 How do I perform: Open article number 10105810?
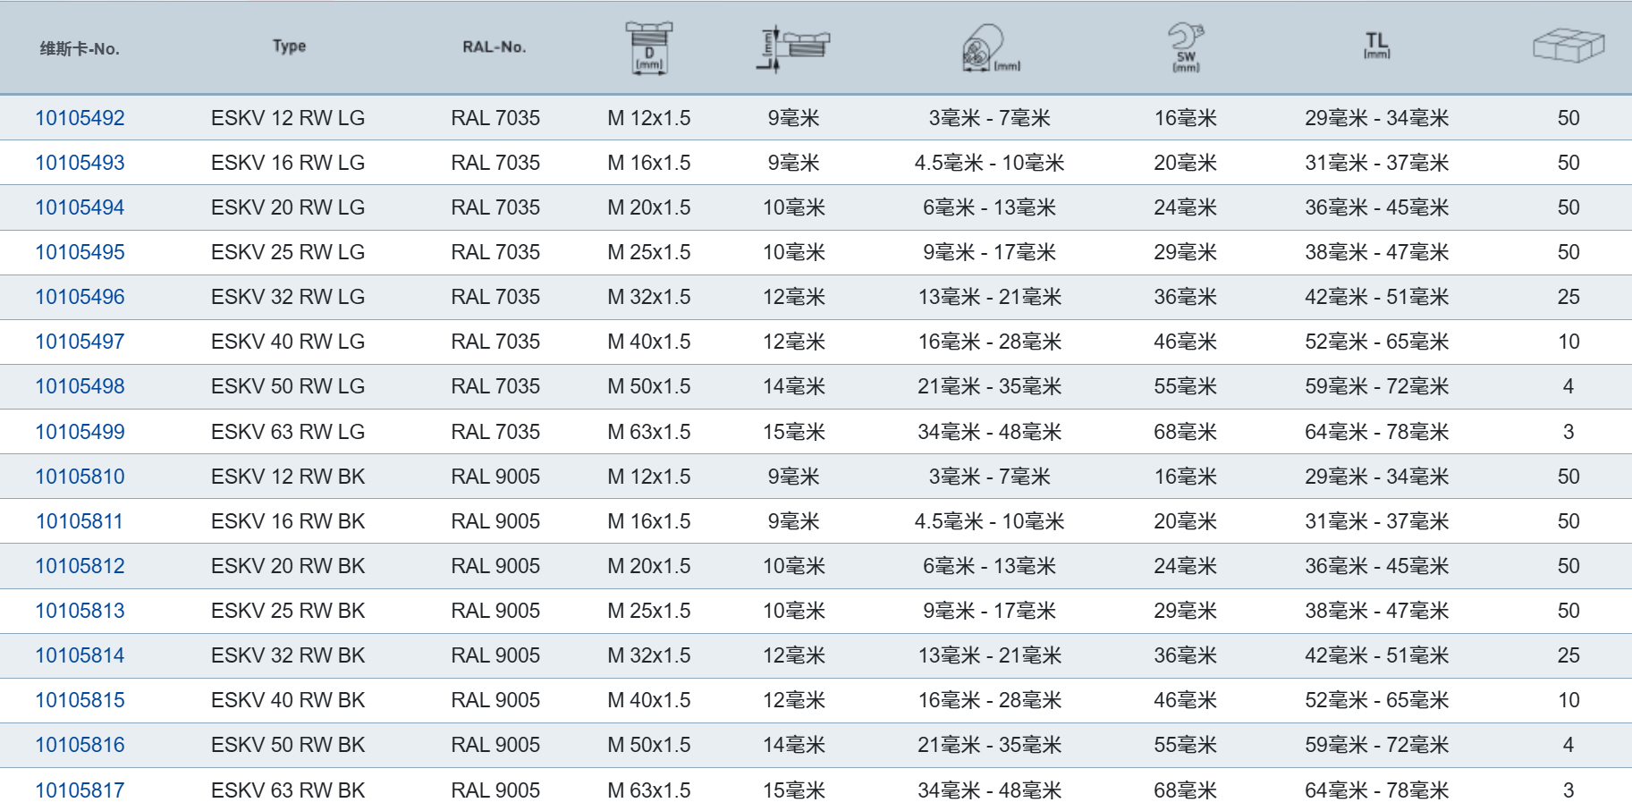80,477
